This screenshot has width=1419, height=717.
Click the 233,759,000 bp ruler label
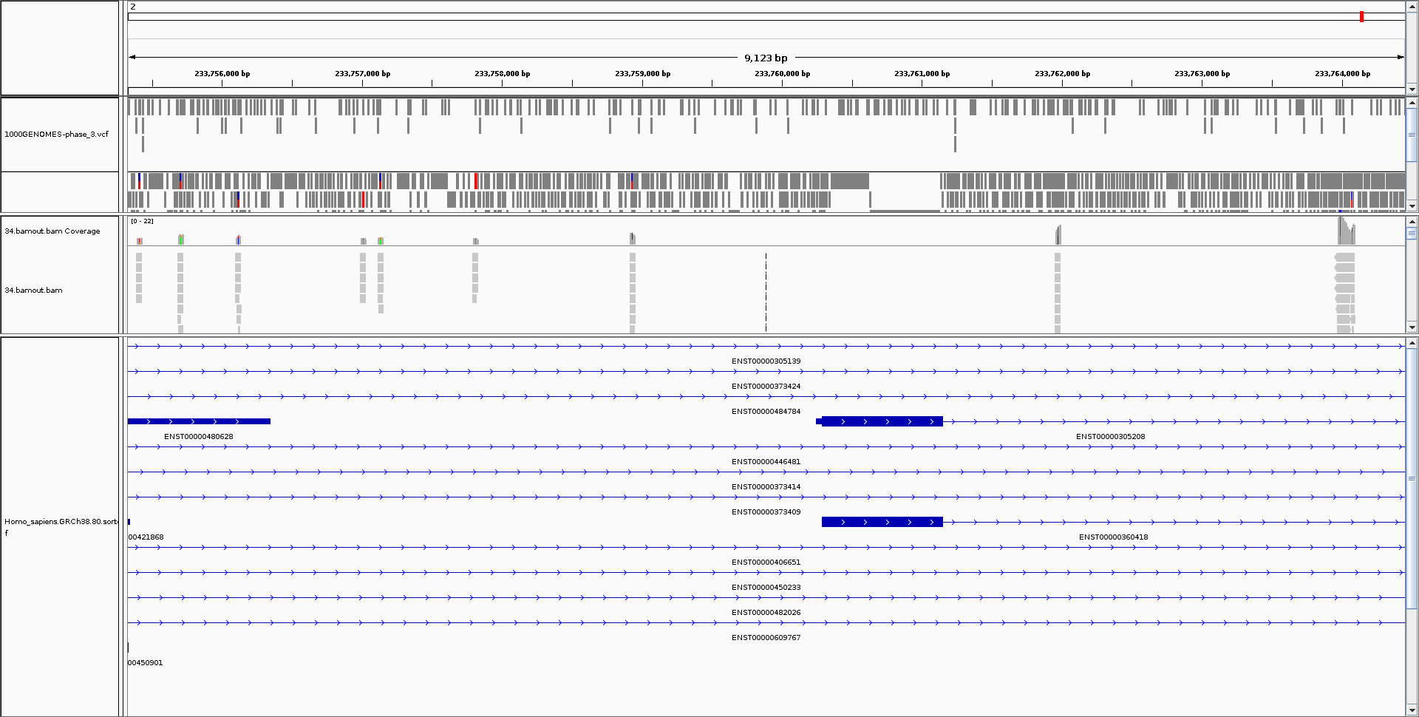(642, 73)
